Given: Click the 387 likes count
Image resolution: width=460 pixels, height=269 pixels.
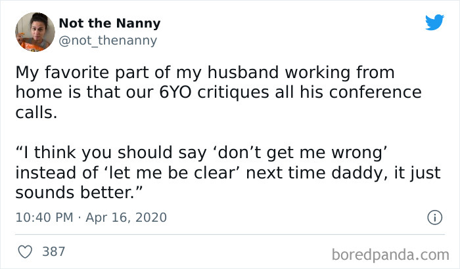Looking at the screenshot, I should [53, 251].
